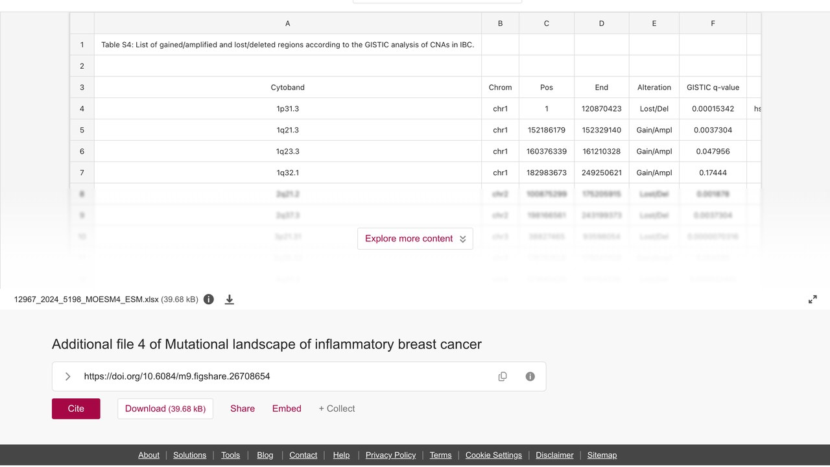
Task: Add to collection with + Collect
Action: (x=337, y=409)
